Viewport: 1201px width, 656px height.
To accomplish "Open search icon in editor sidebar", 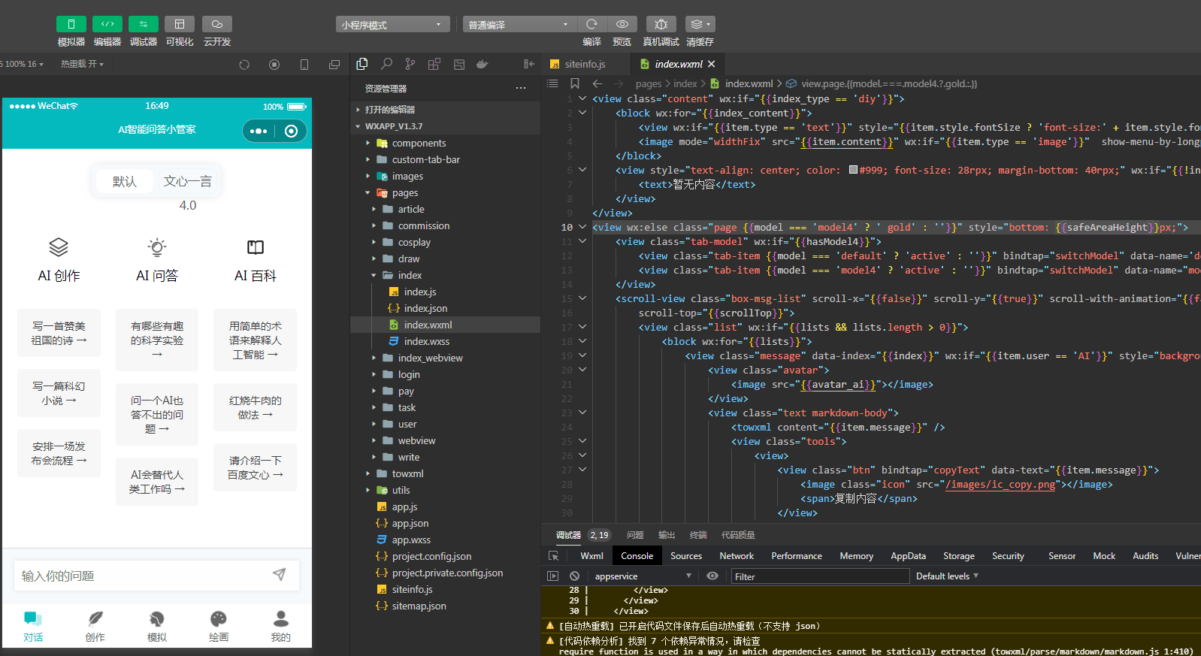I will 386,65.
